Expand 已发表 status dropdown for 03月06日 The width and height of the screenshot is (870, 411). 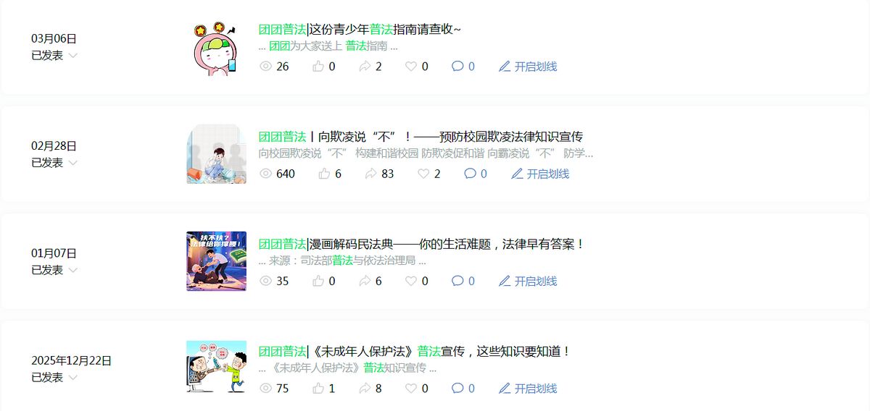coord(73,56)
